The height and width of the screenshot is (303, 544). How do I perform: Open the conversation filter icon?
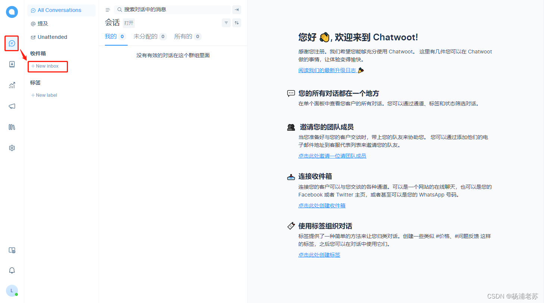pos(226,23)
